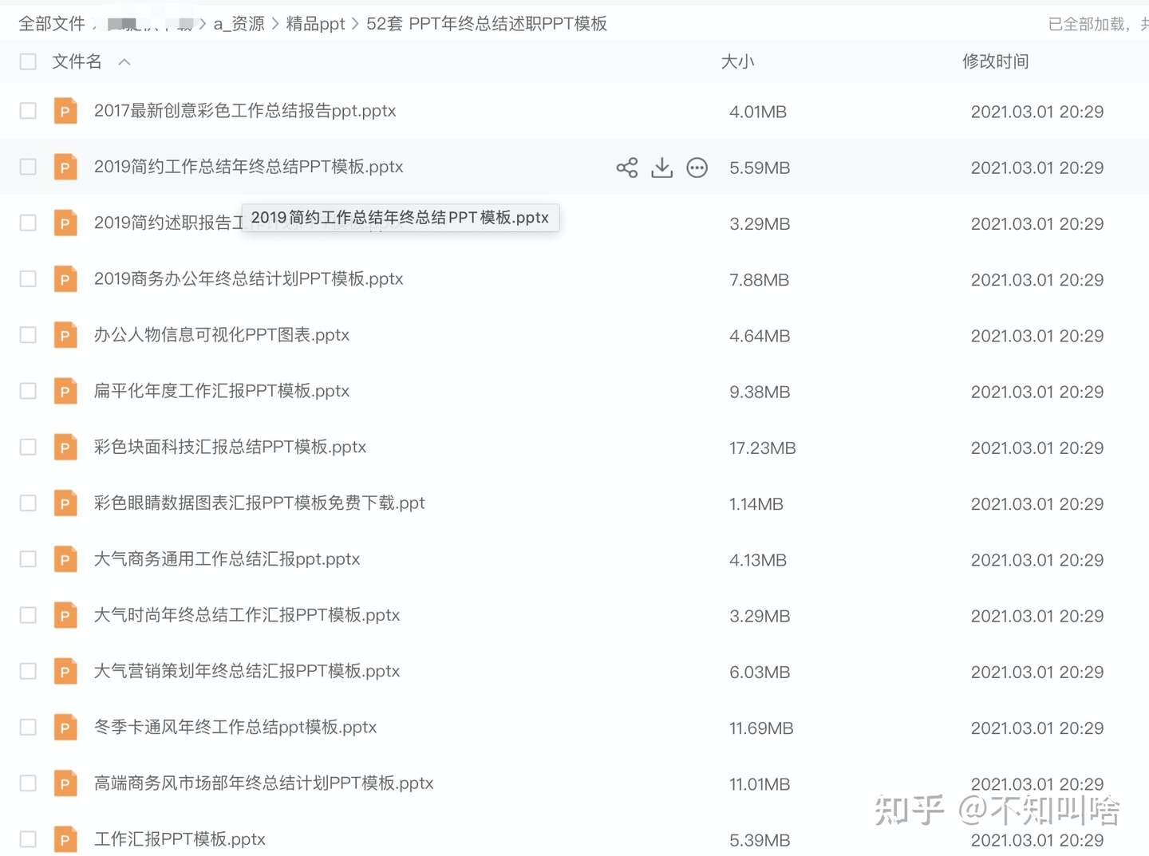Click the 17.23MB size value
This screenshot has height=856, width=1149.
[x=762, y=448]
